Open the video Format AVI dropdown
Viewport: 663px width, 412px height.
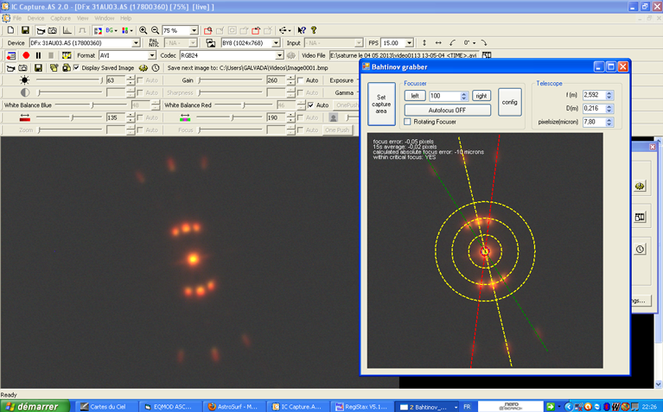click(151, 55)
